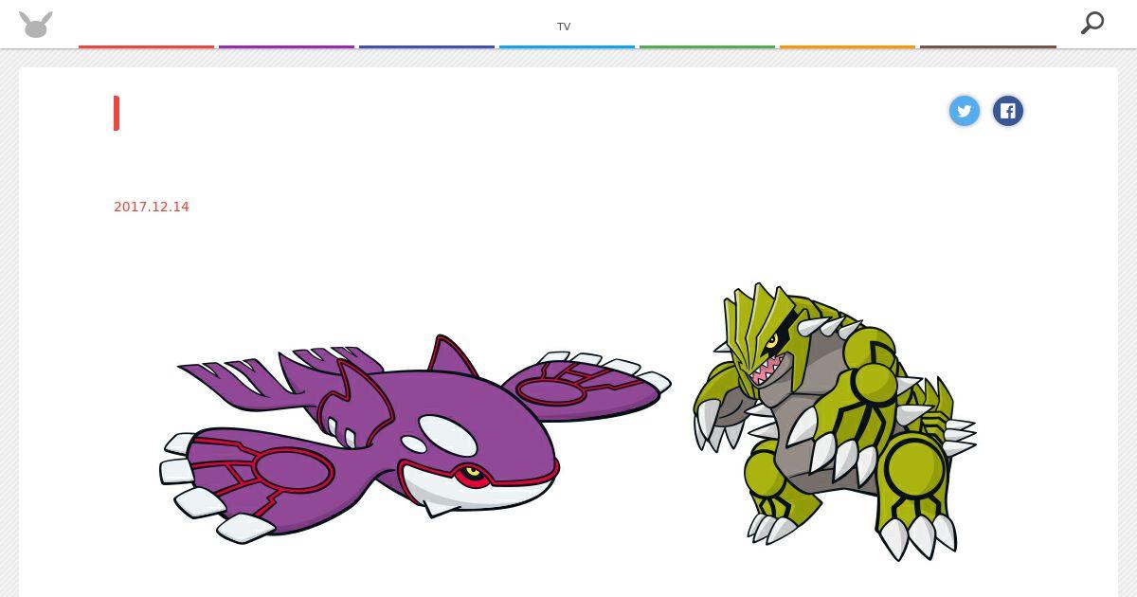Select the orange-underlined navigation tab
The image size is (1137, 597).
(x=847, y=25)
